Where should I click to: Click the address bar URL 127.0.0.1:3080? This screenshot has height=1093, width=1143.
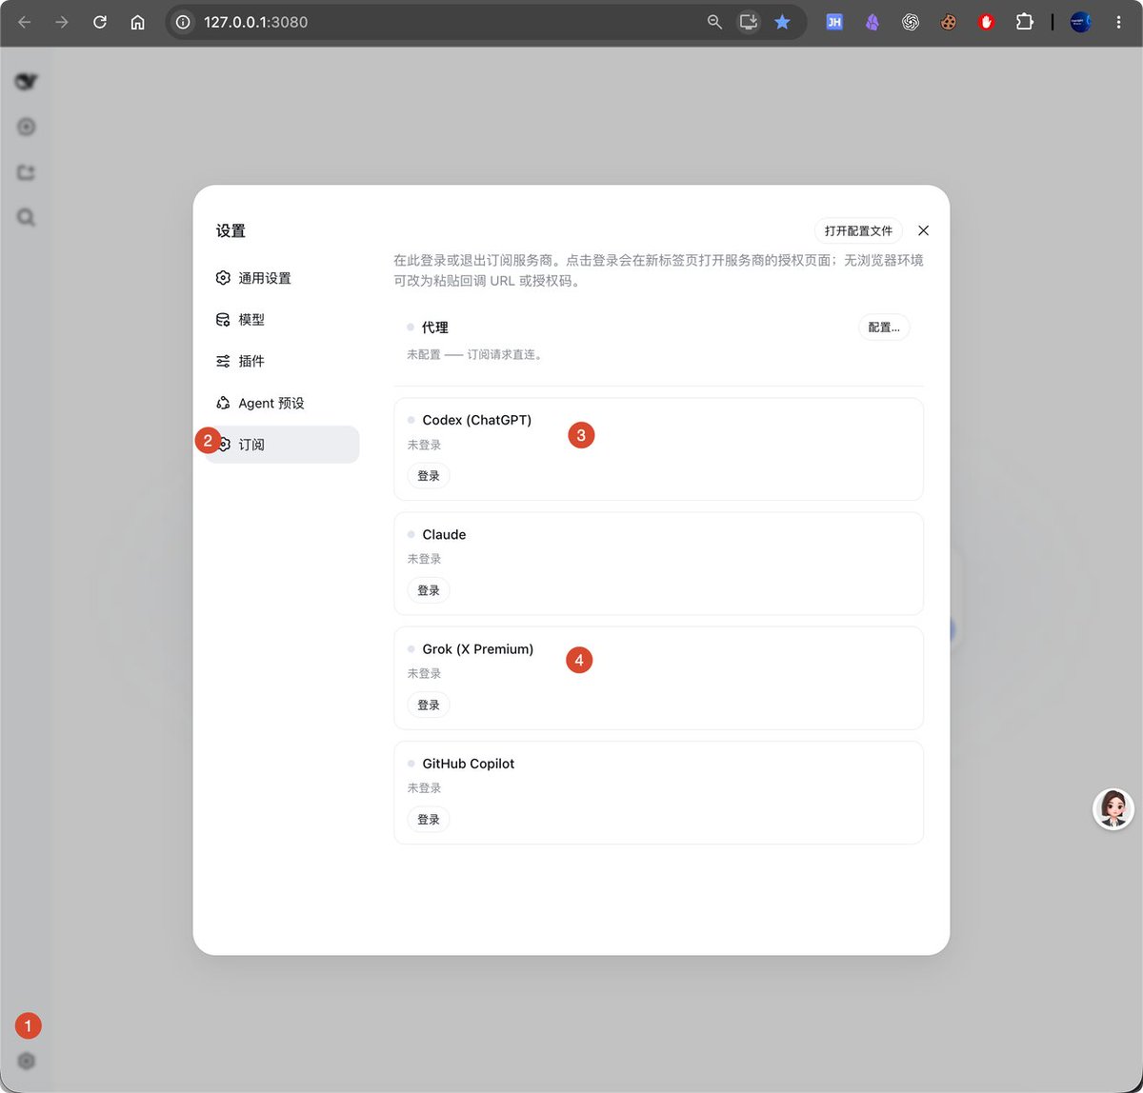pyautogui.click(x=256, y=22)
